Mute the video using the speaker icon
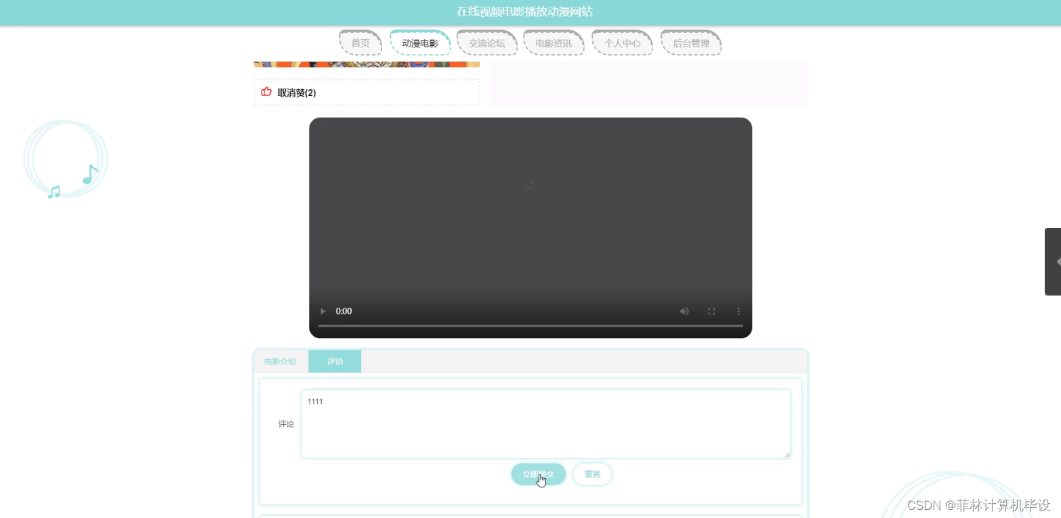Screen dimensions: 1061x518 point(684,311)
